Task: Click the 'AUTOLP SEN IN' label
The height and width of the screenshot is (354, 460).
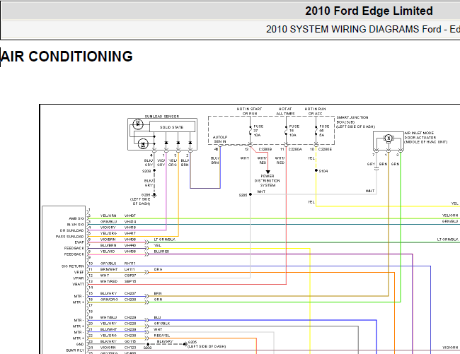Action: point(220,139)
